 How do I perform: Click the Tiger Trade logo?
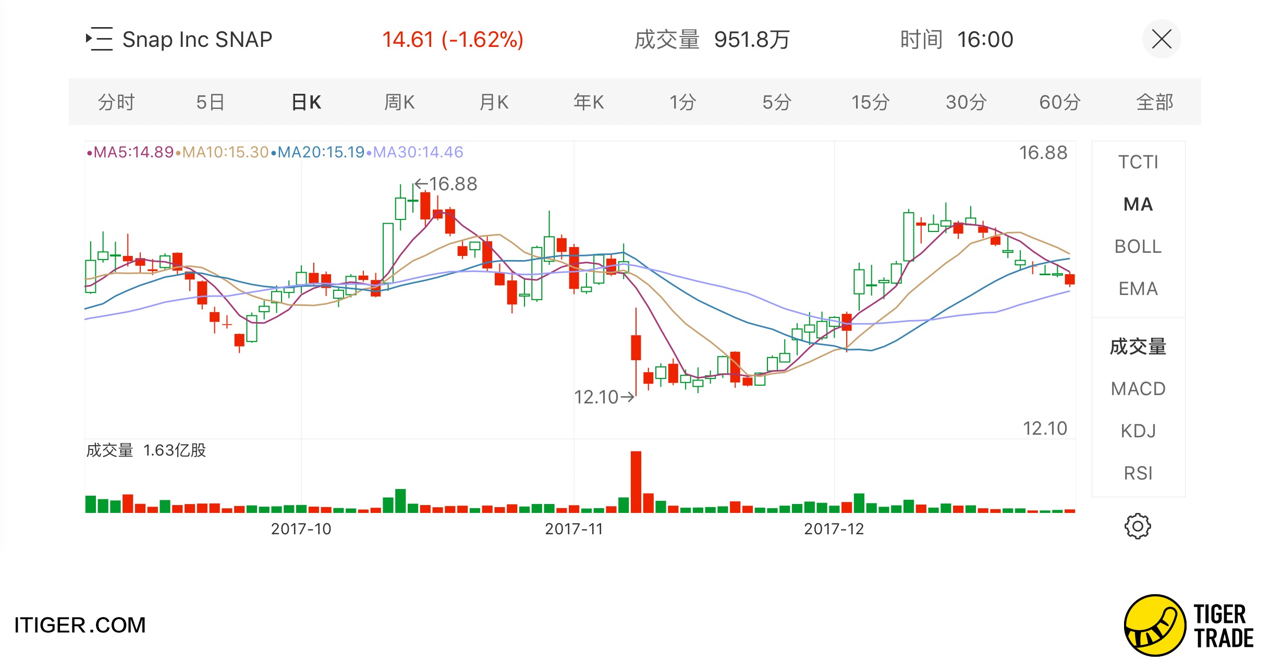point(1189,625)
